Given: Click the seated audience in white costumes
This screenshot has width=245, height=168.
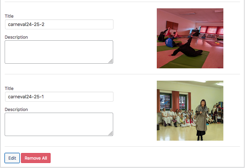Looking at the screenshot, I should click(178, 118).
